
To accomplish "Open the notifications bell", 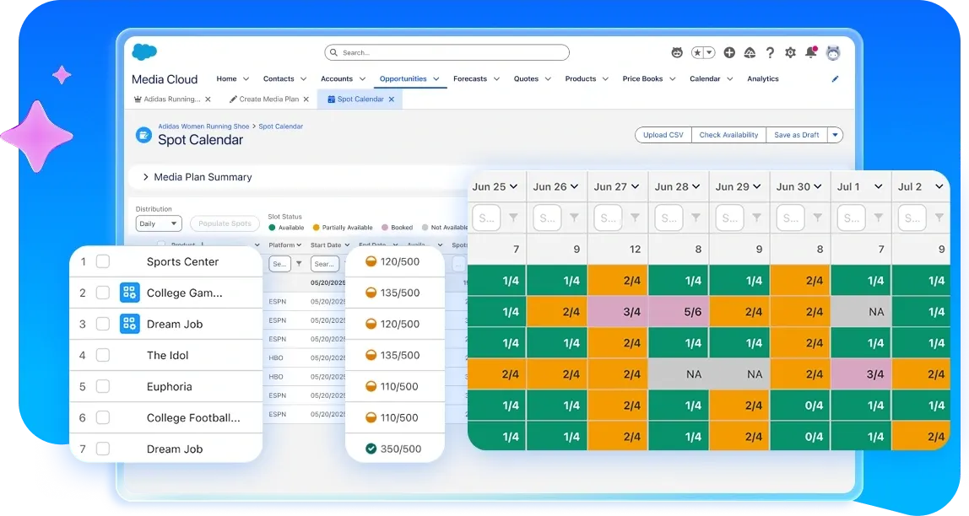I will [811, 53].
